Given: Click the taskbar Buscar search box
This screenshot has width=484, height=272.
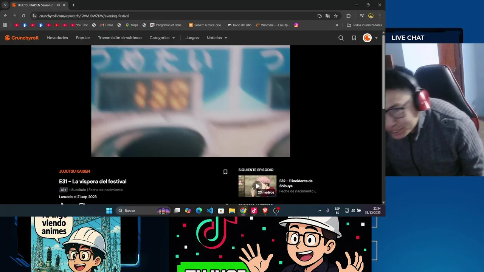Looking at the screenshot, I should 143,210.
